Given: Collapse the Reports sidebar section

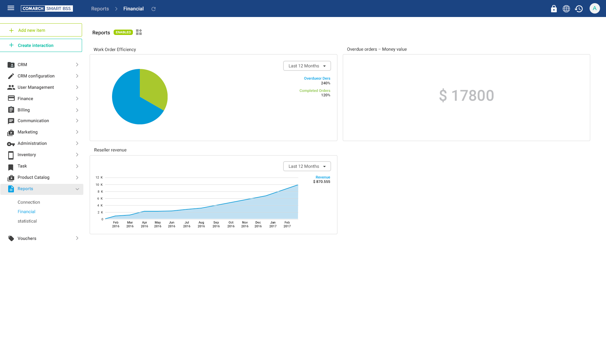Looking at the screenshot, I should (77, 189).
